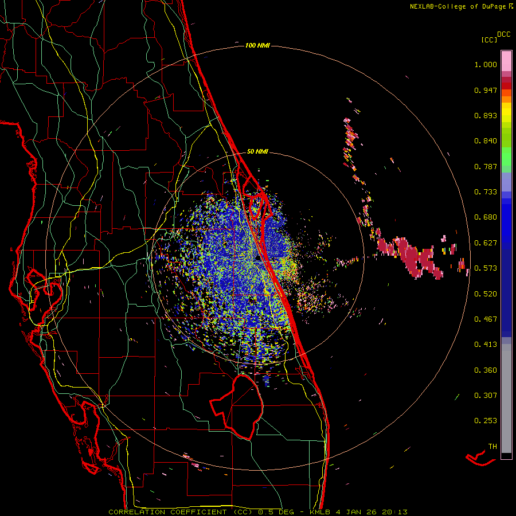Click the 0.680 scale value
This screenshot has width=516, height=516.
(486, 217)
